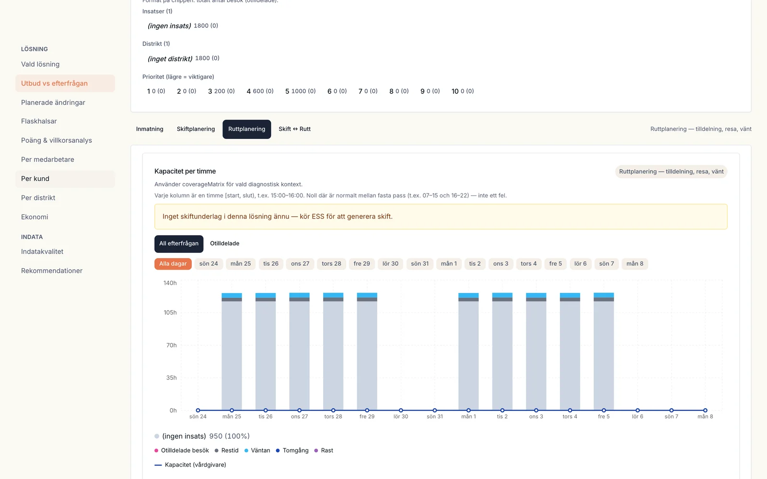Filter chart to ons 3
767x479 pixels.
[x=501, y=264]
